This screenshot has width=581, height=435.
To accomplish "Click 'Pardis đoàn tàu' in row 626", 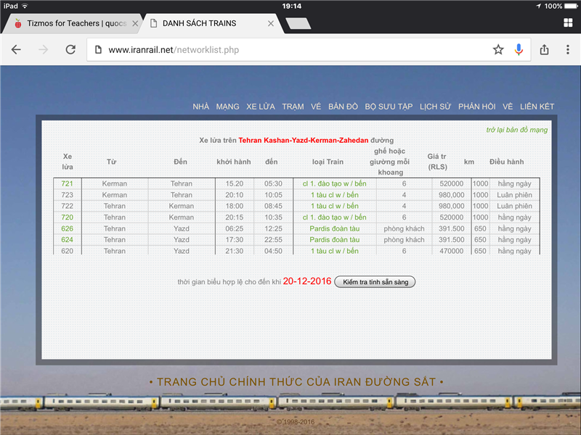I will click(x=334, y=228).
